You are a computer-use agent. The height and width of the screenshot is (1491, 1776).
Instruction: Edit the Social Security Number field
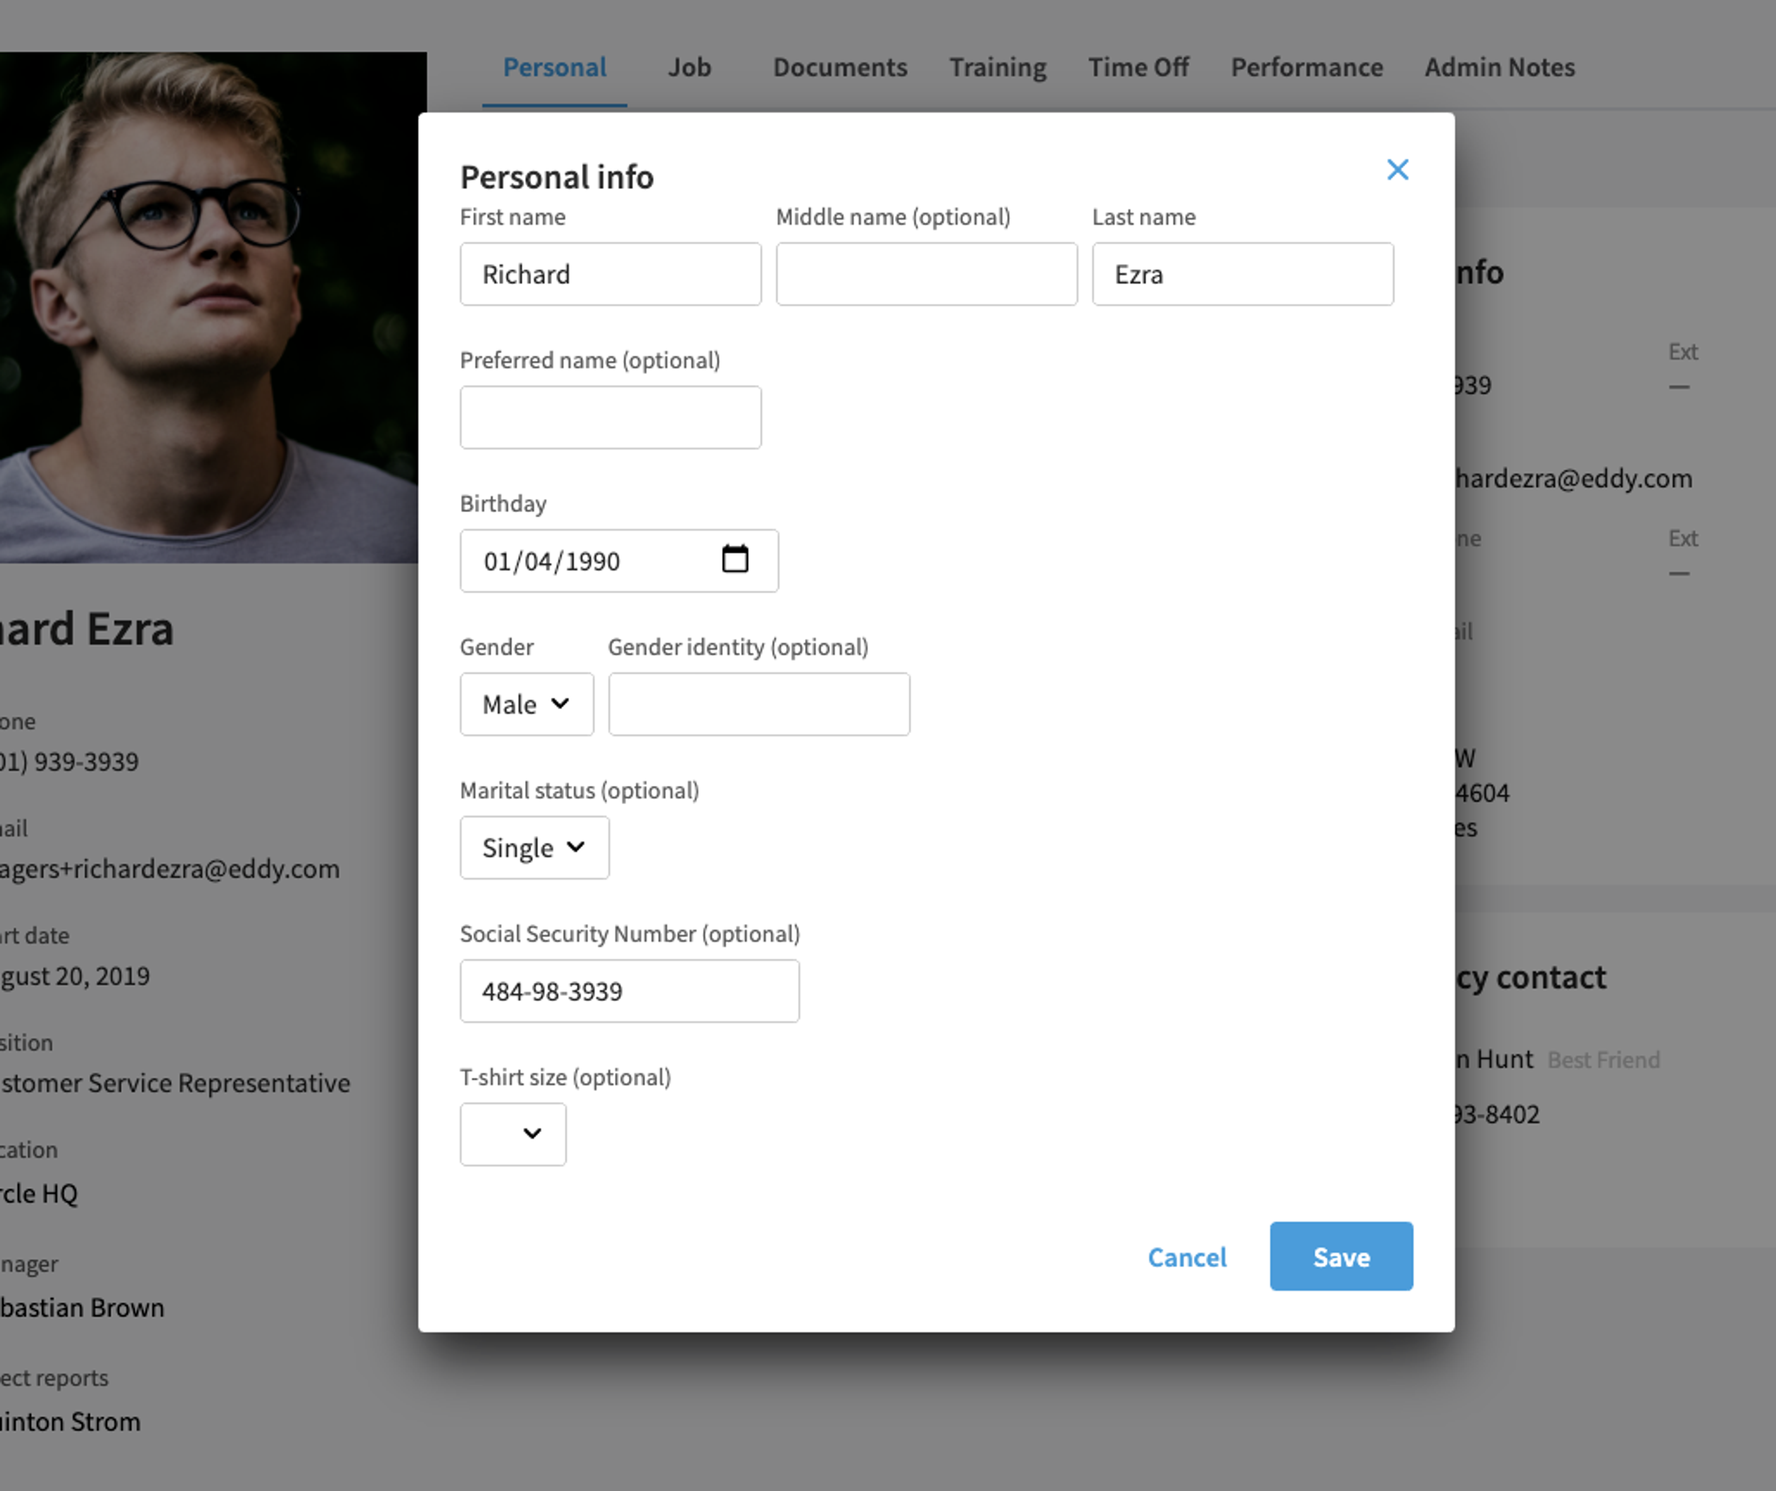pos(629,990)
